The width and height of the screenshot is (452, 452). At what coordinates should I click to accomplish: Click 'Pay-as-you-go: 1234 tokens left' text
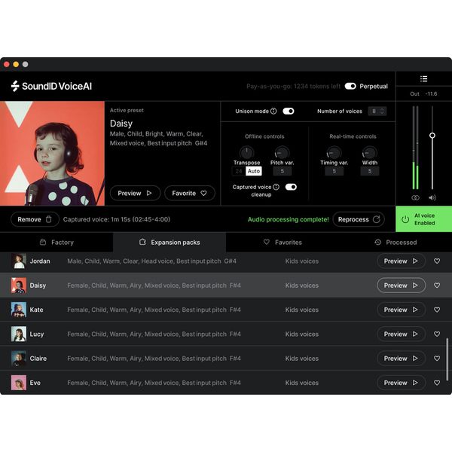(293, 86)
